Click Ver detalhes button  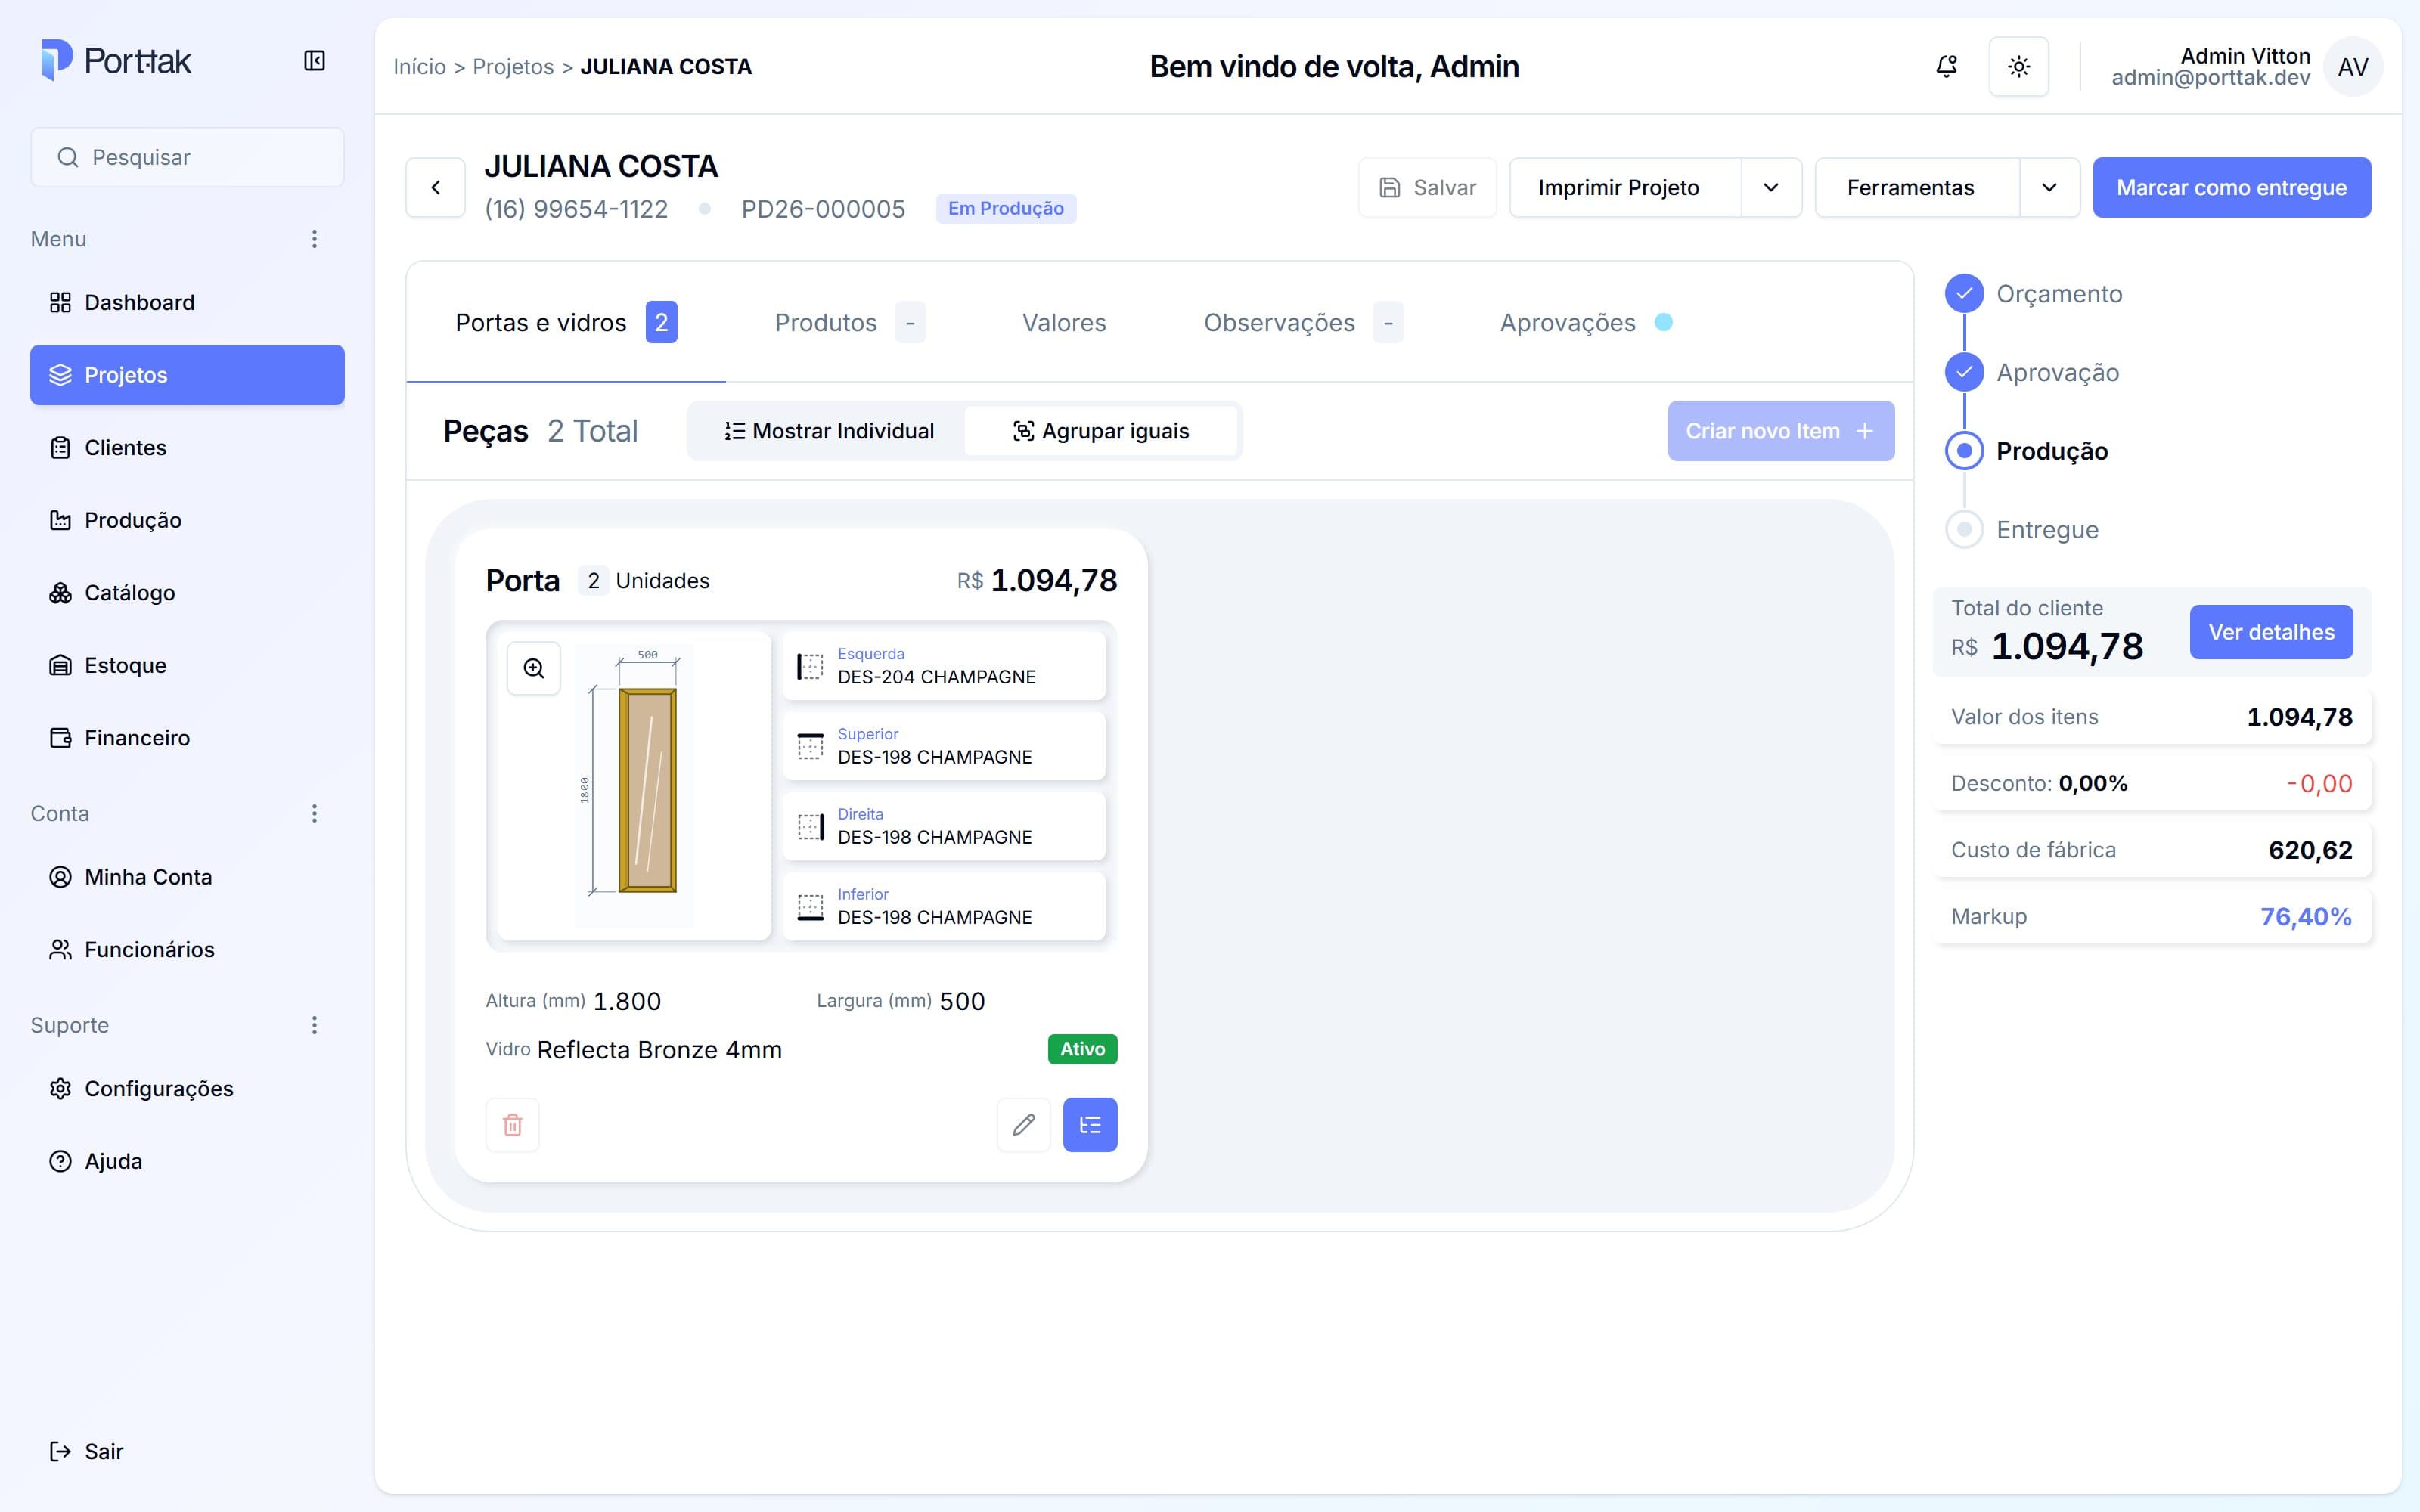[2271, 632]
